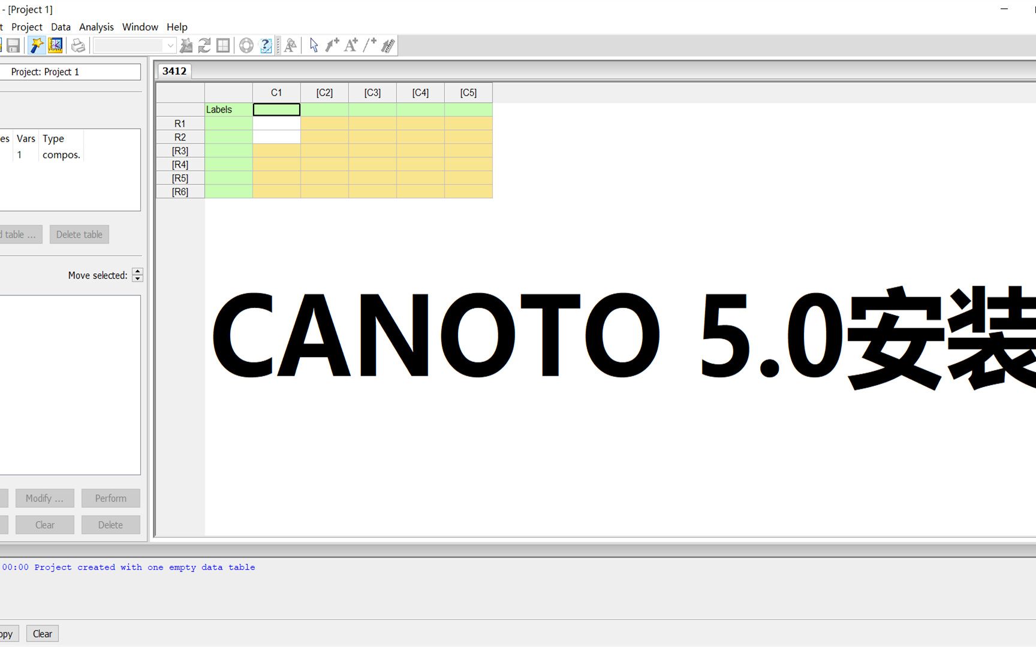
Task: Click the lower Move selected spinner arrow
Action: (x=137, y=278)
